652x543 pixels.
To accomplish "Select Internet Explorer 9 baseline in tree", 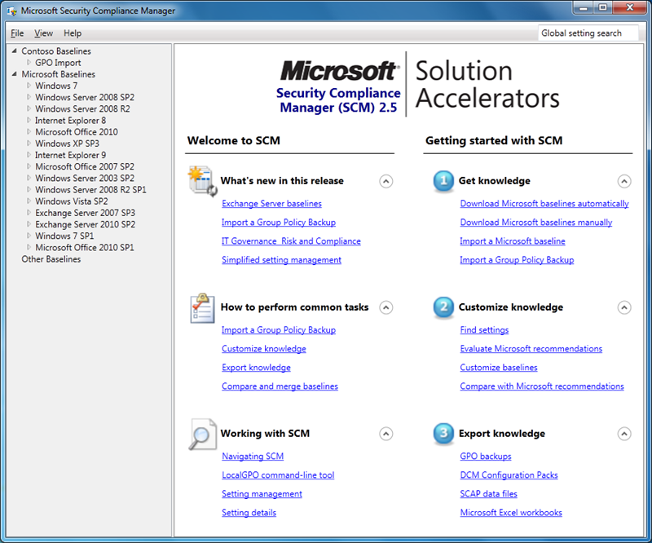I will tap(70, 155).
